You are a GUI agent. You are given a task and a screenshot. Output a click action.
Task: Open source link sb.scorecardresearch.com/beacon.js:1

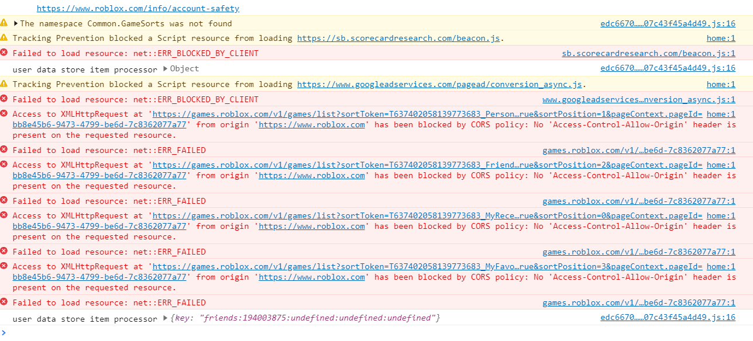648,54
